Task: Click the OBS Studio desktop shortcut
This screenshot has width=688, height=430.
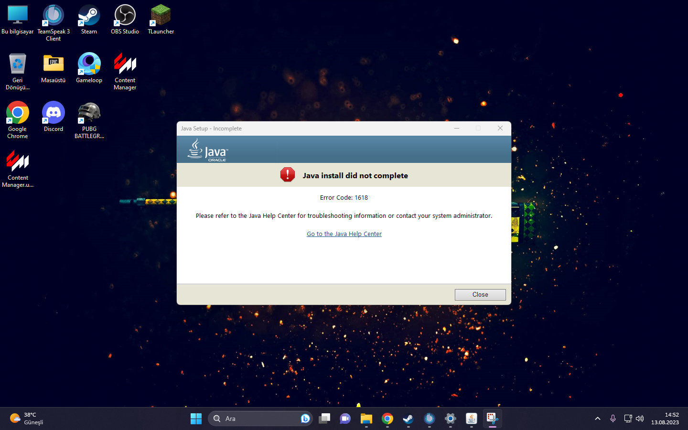Action: pos(125,20)
